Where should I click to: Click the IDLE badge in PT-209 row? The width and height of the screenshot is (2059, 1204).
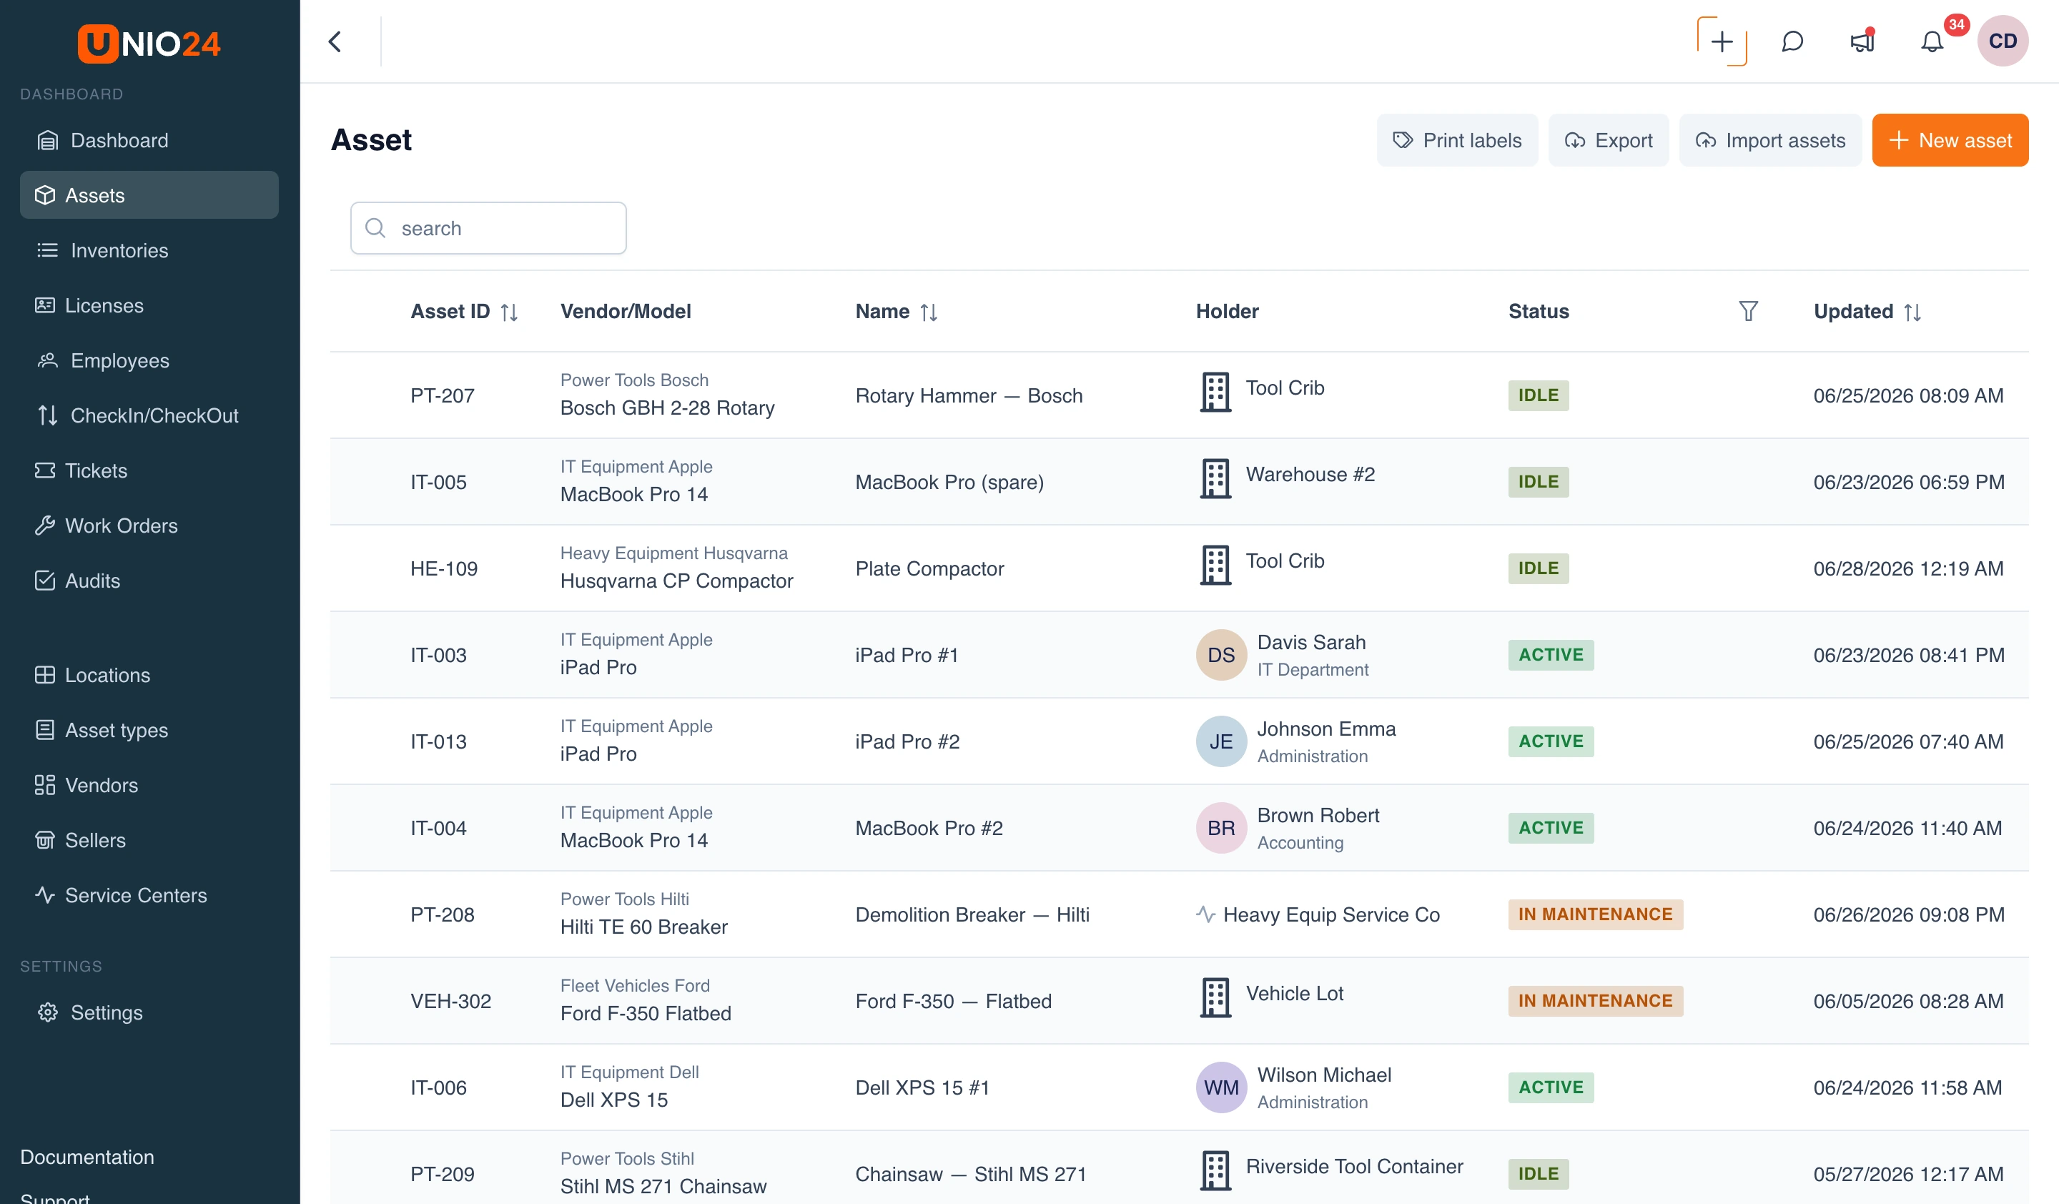(x=1539, y=1175)
